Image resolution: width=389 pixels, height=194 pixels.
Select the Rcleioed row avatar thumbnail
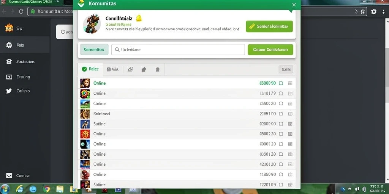[x=85, y=114]
